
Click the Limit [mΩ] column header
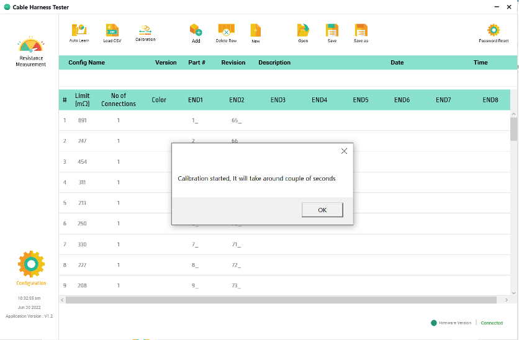tap(83, 99)
